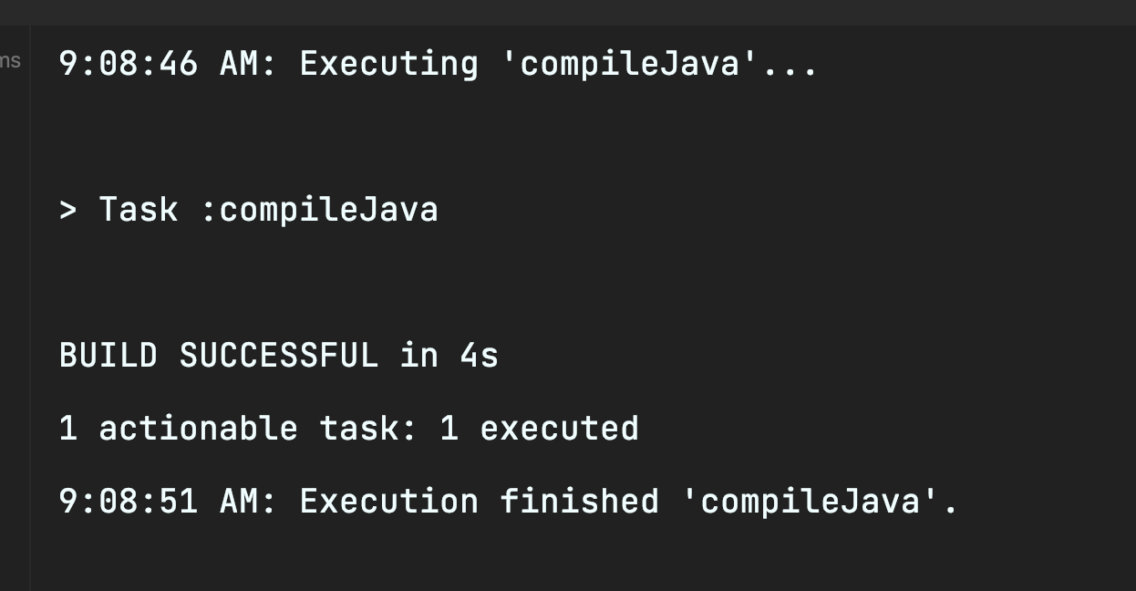Click the word 'in' after SUCCESSFUL
Screen dimensions: 1136x591
tap(418, 356)
